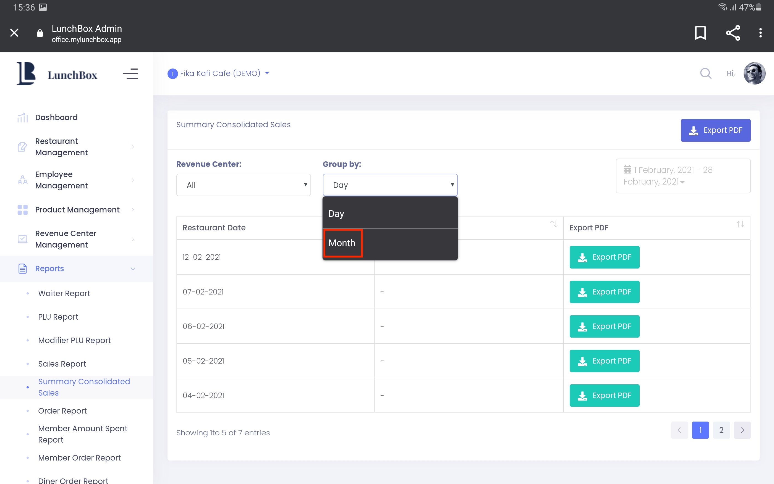Toggle the sidebar hamburger icon

tap(130, 74)
